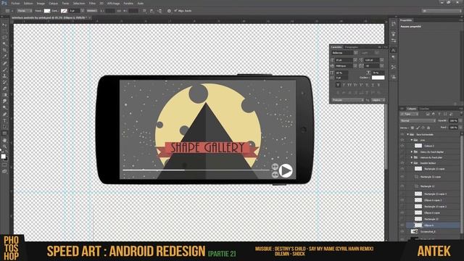
Task: Open the Character panel flyout menu
Action: [x=385, y=47]
